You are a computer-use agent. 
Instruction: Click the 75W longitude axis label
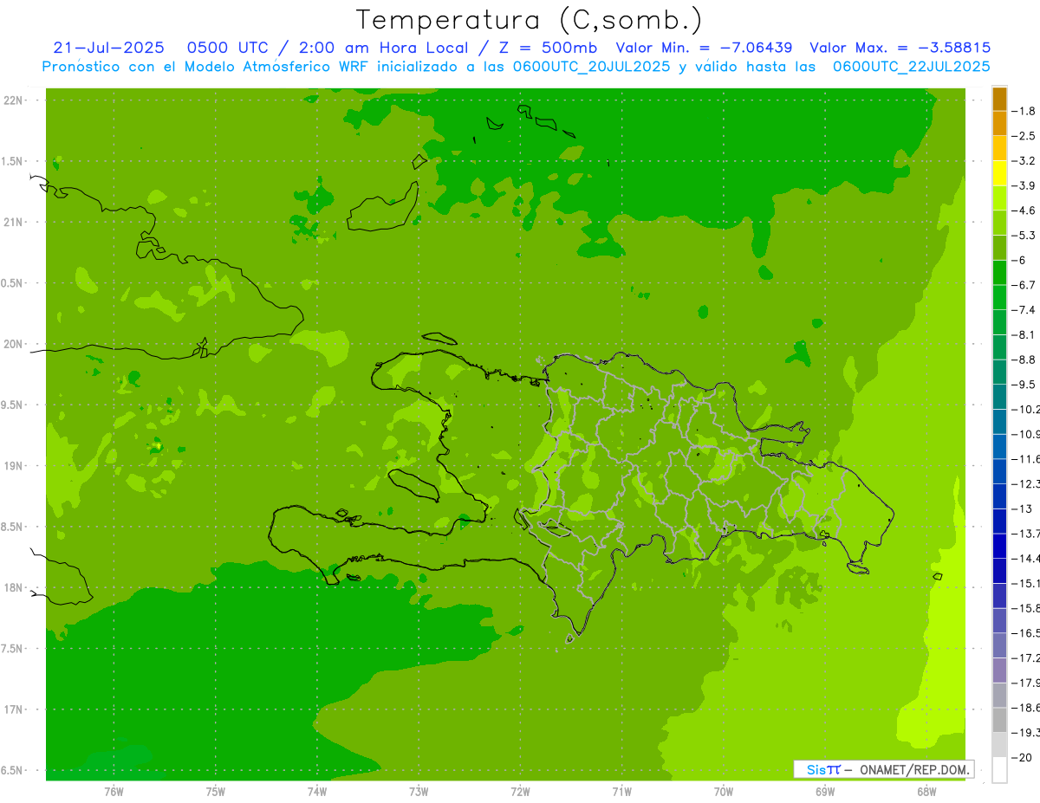pos(216,791)
